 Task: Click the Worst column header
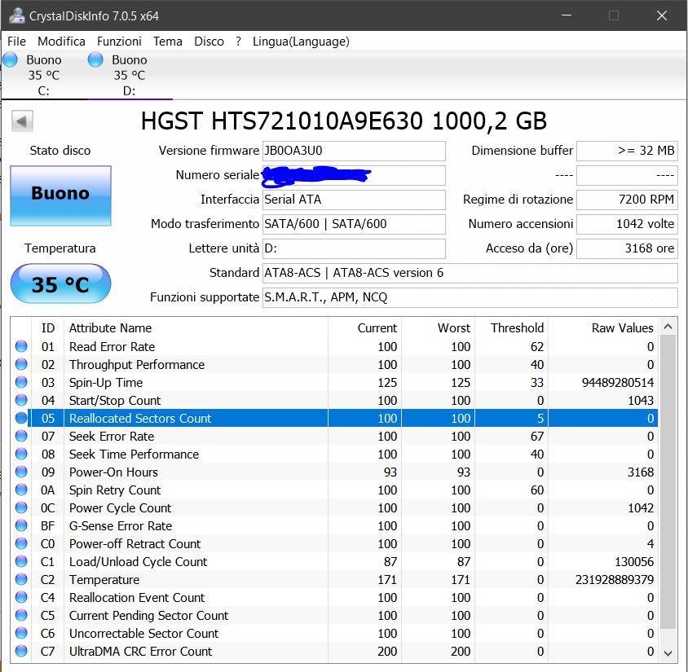[438, 328]
